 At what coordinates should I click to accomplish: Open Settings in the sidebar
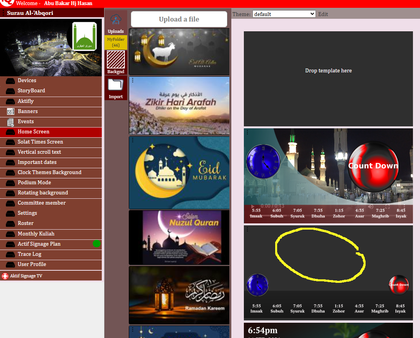pos(51,213)
